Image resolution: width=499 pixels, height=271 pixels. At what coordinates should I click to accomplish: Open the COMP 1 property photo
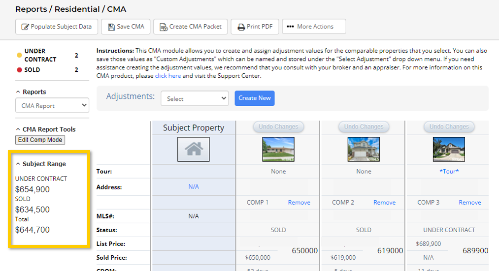point(278,150)
